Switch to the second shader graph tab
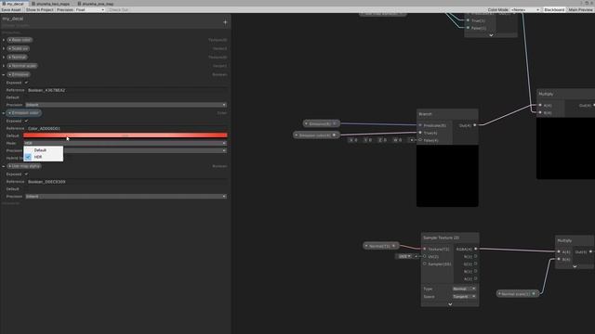 click(51, 4)
